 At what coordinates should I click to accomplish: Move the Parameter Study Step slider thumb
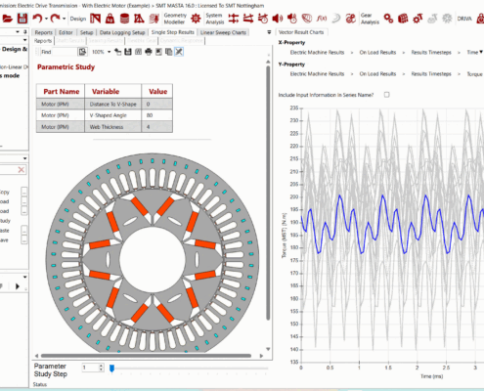coord(111,369)
